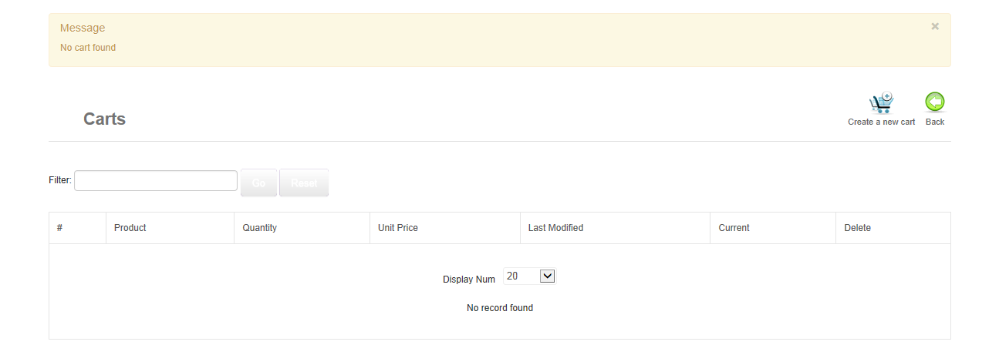Click the Delete column header
Viewport: 999px width, 355px height.
click(x=858, y=228)
